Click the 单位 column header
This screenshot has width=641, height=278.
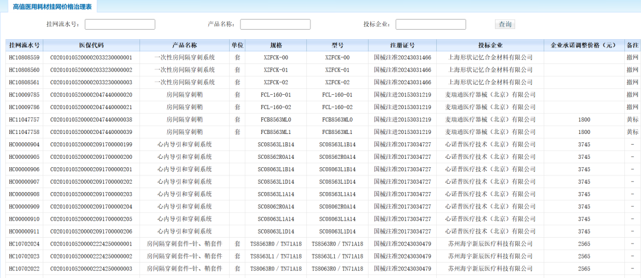(x=237, y=45)
